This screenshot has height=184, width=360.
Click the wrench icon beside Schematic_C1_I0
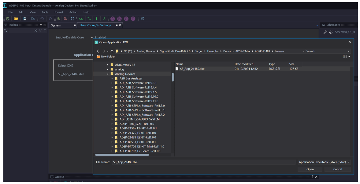325,32
